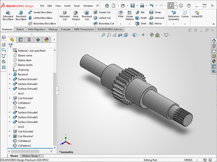
Task: Open Appearances in the right task pane
Action: click(x=214, y=61)
